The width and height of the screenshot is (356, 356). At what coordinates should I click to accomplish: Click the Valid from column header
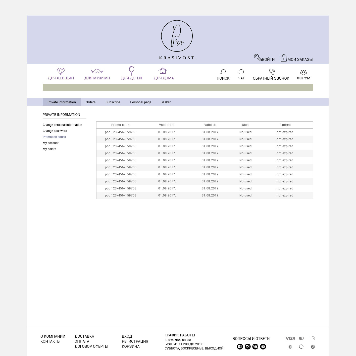[167, 125]
